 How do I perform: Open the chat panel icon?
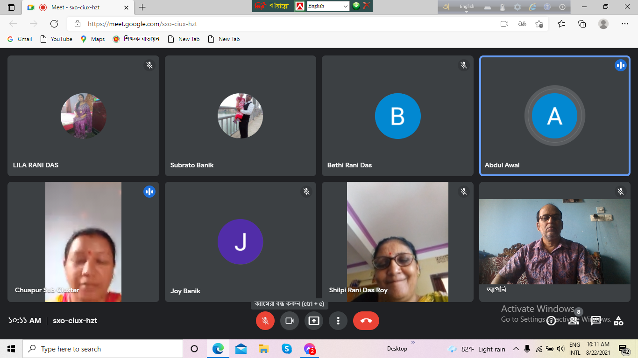click(596, 321)
